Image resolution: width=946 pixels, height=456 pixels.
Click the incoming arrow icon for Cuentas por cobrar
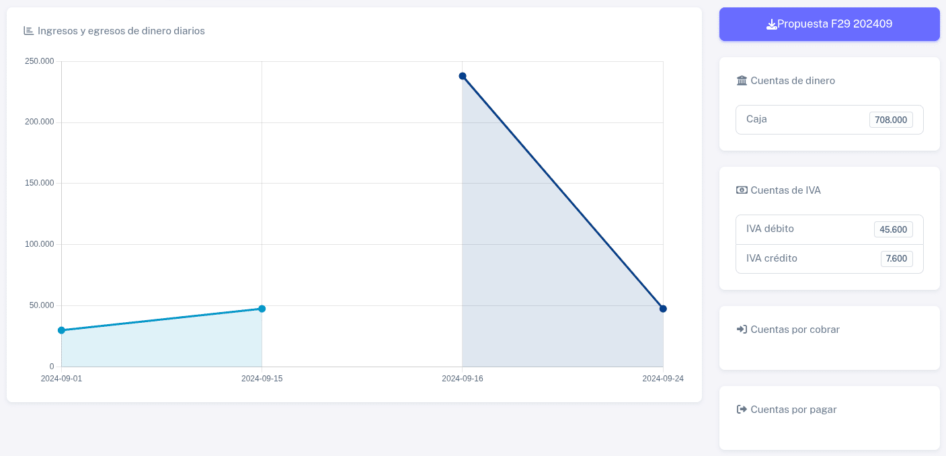pyautogui.click(x=742, y=330)
